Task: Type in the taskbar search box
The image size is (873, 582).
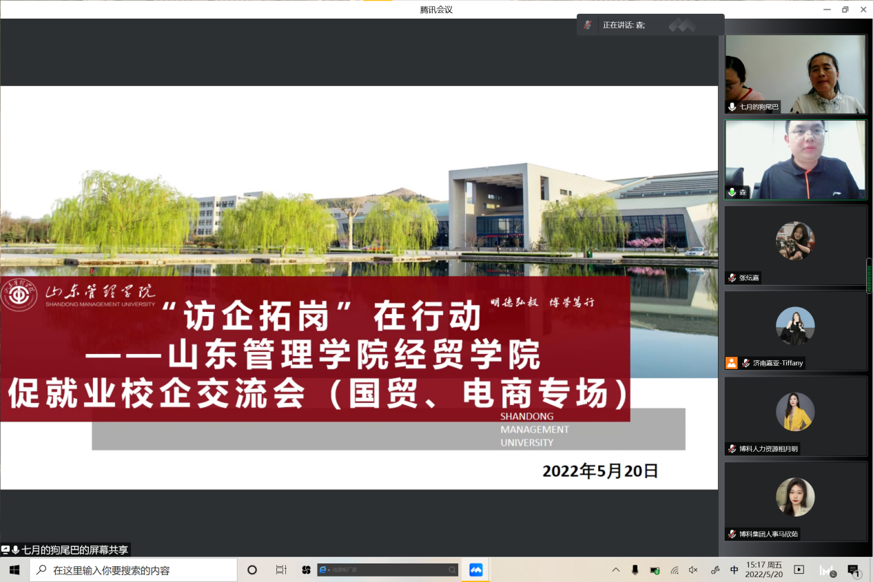Action: [x=134, y=570]
